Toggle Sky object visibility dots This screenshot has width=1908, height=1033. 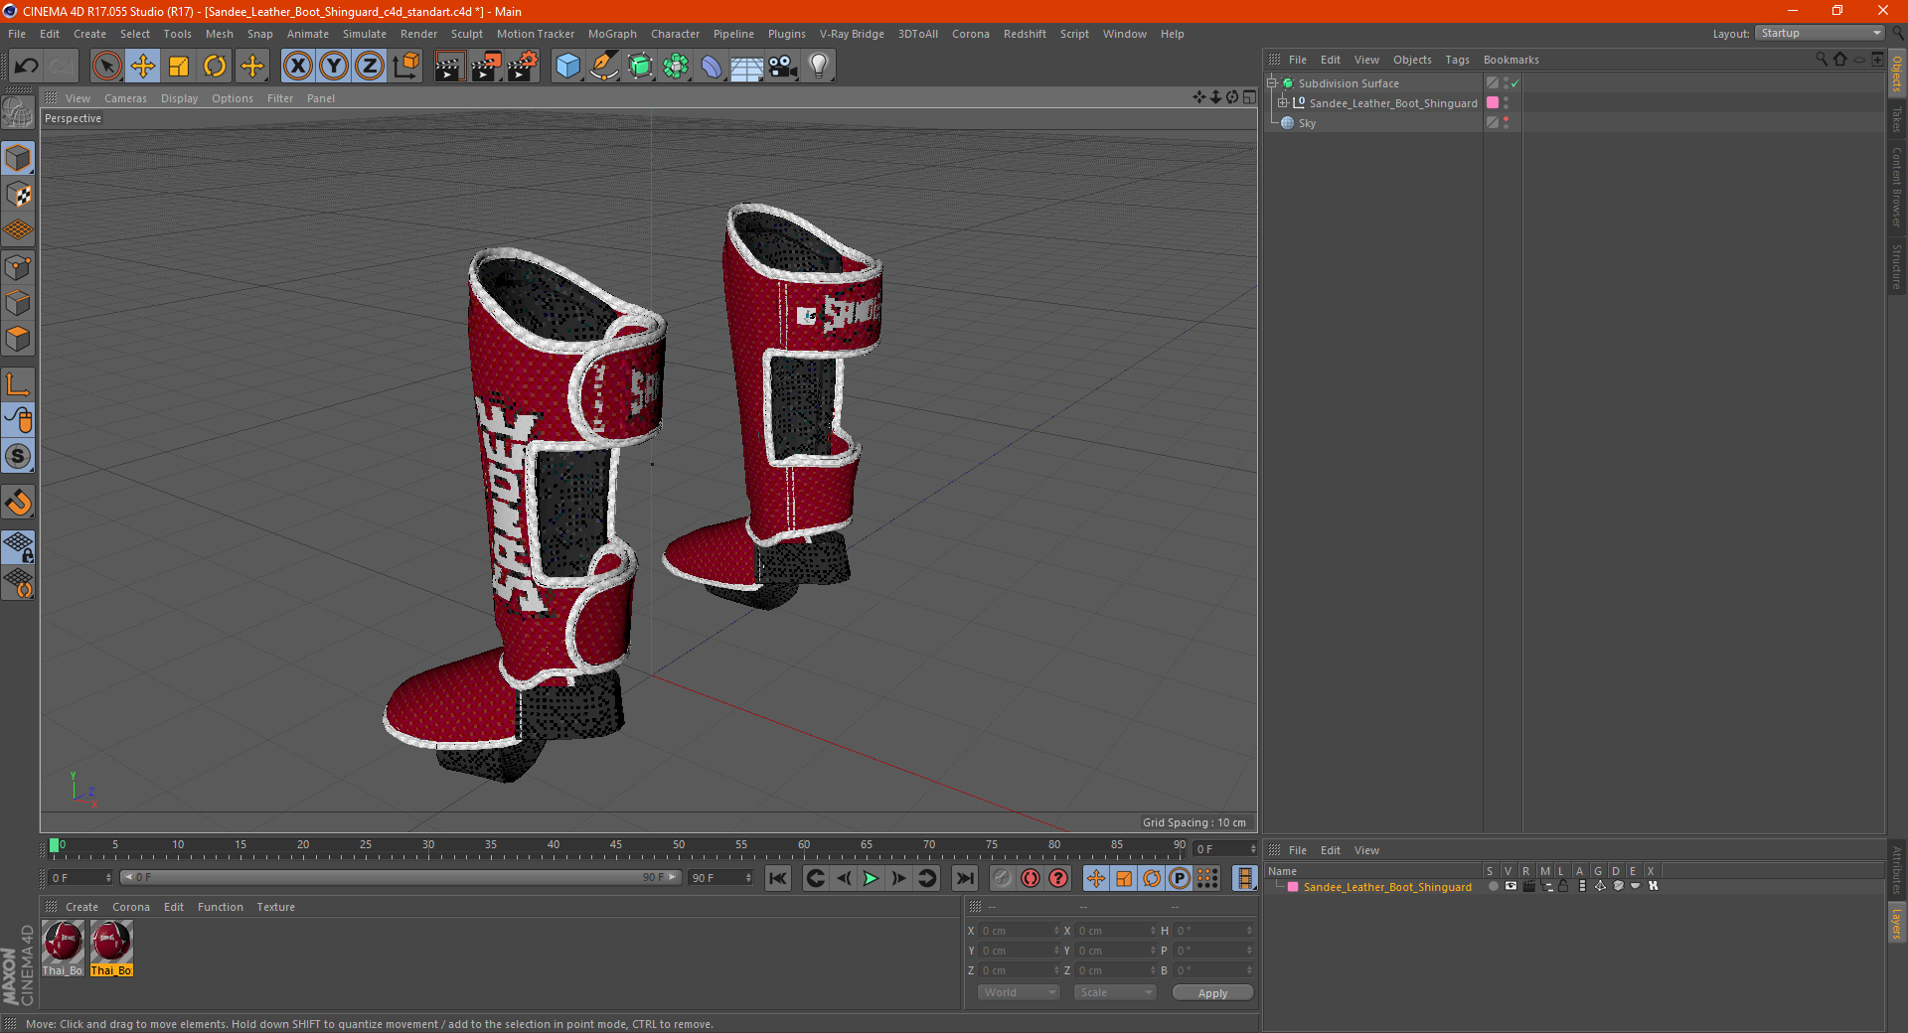coord(1507,123)
